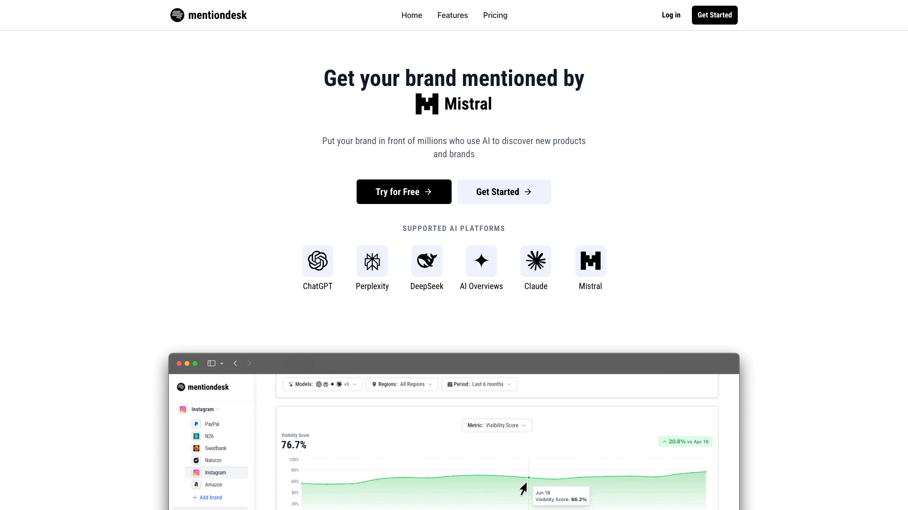Click the Perplexity platform icon
Screen dimensions: 908x510
coord(372,261)
